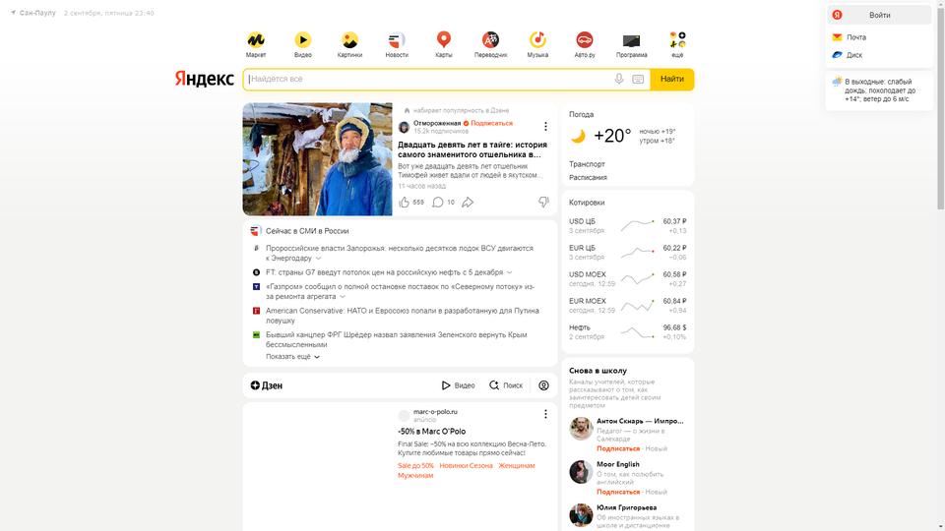Screen dimensions: 945x531
Task: Click Подписаться next to Отмороженная channel
Action: click(x=492, y=123)
